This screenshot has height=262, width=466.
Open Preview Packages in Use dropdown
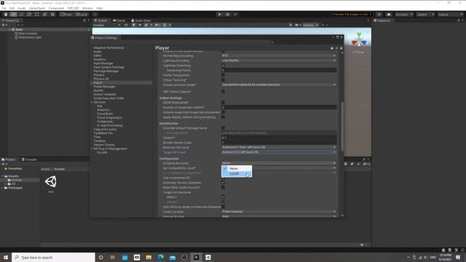point(352,15)
